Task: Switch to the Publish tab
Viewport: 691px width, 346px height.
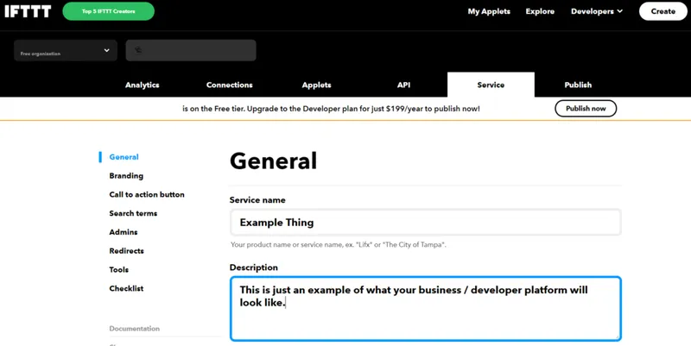Action: (x=578, y=85)
